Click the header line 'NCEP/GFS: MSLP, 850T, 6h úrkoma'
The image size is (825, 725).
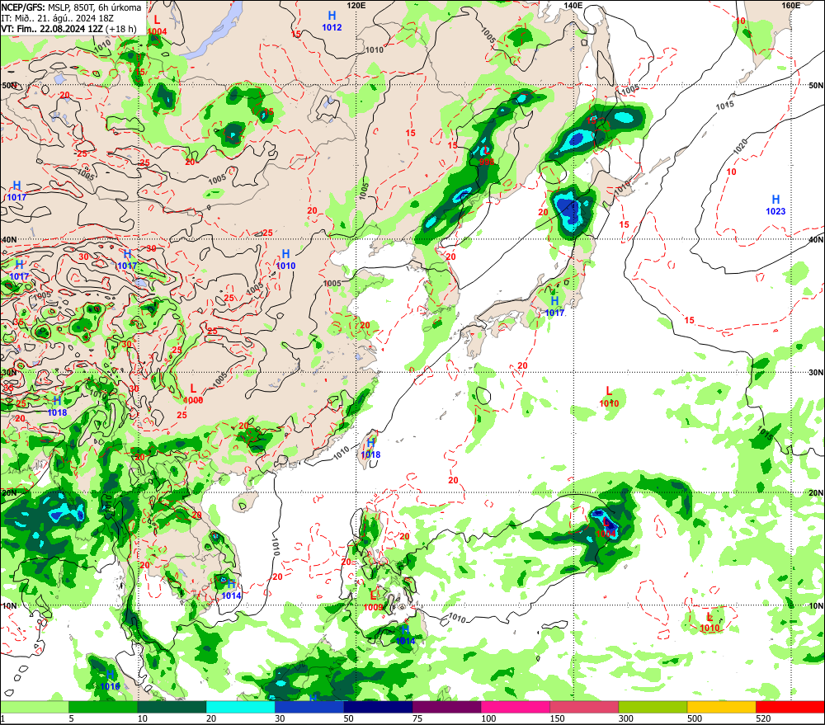(x=71, y=7)
